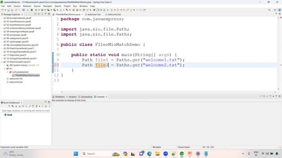Open the Debug button dropdown arrow

pyautogui.click(x=39, y=10)
